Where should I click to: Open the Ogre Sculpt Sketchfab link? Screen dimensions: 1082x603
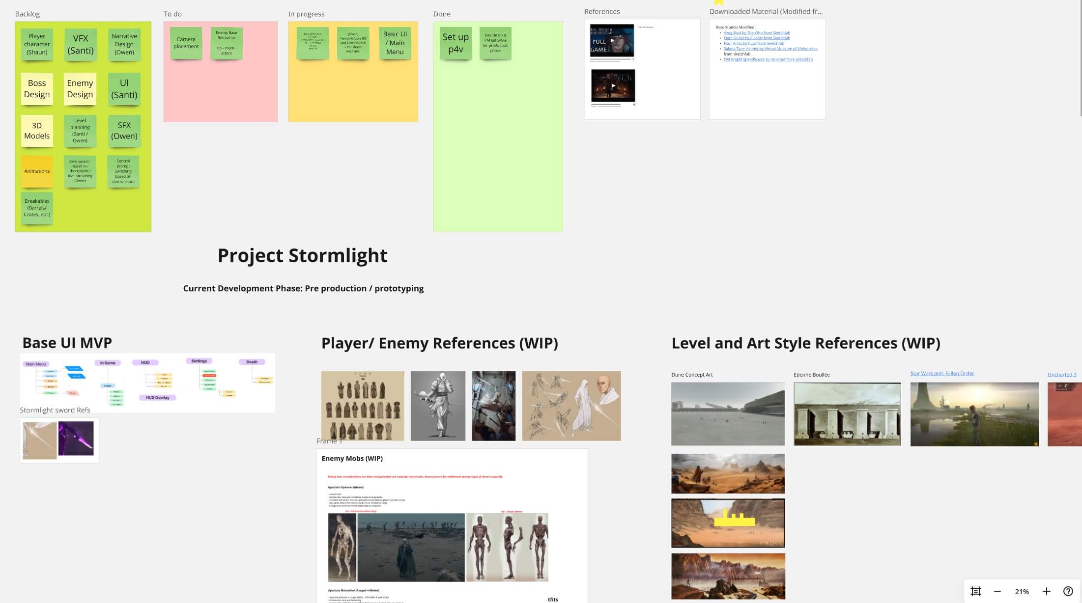(x=757, y=38)
